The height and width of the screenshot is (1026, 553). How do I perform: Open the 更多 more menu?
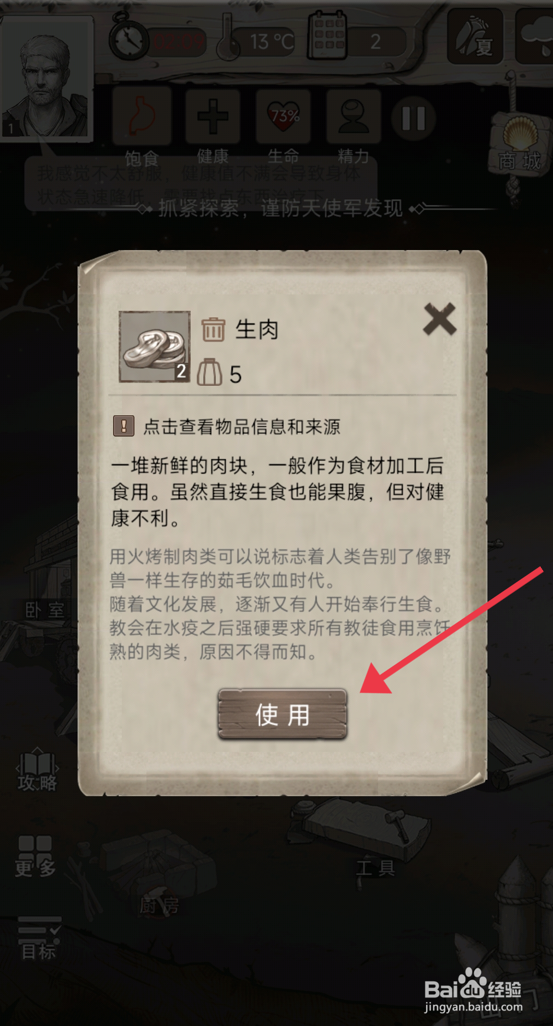pyautogui.click(x=35, y=856)
